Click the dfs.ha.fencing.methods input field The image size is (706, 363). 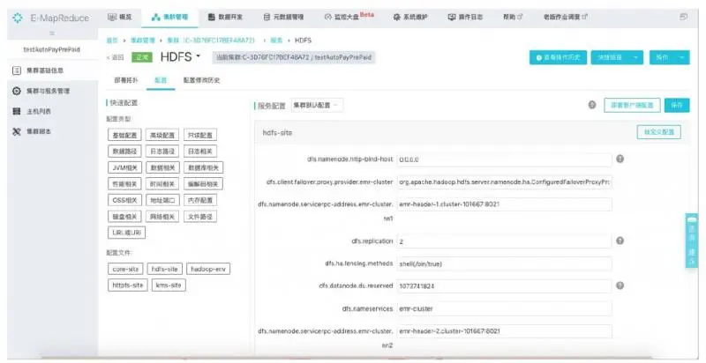pos(504,263)
